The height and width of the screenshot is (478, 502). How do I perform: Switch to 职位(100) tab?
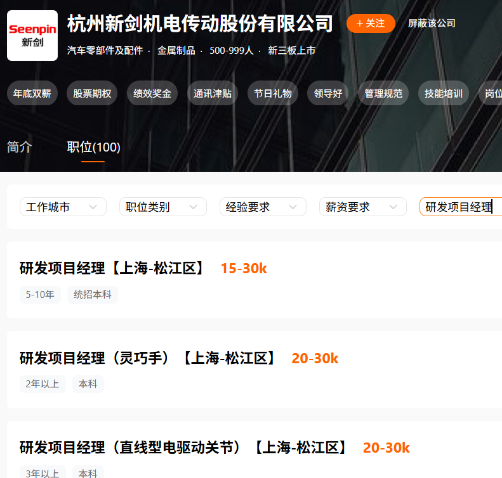pyautogui.click(x=93, y=147)
